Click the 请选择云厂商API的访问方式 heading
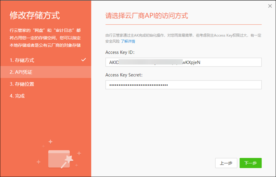Image resolution: width=276 pixels, height=177 pixels. (x=147, y=16)
